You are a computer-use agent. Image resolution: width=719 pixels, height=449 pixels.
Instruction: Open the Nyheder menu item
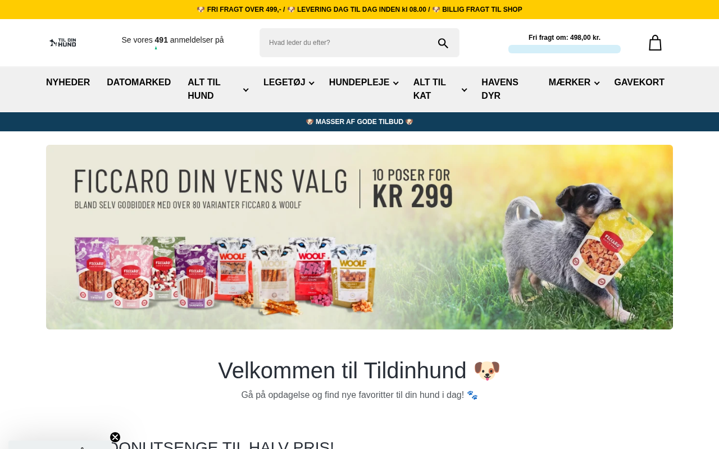tap(68, 83)
